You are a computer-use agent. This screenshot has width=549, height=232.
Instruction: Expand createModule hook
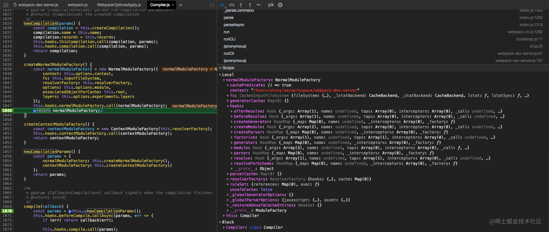[x=232, y=127]
